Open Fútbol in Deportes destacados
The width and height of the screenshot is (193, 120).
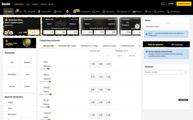(20, 102)
